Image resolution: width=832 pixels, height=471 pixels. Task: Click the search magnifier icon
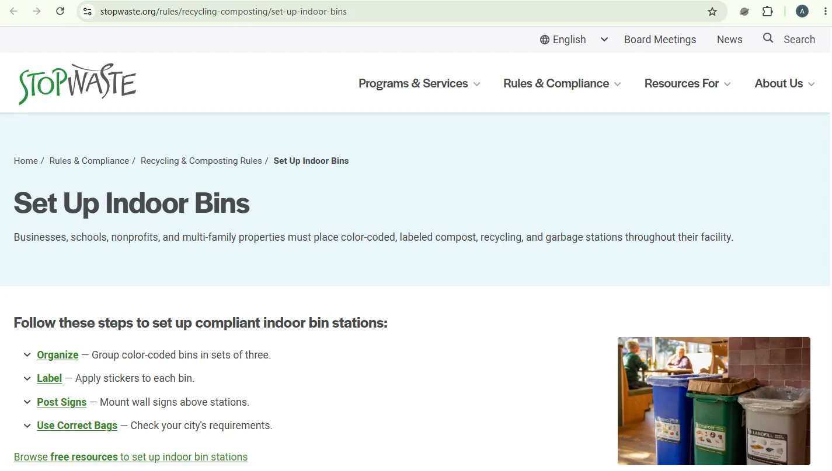pos(768,38)
